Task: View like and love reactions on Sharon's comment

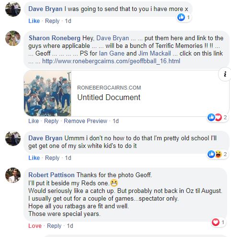Action: point(218,117)
